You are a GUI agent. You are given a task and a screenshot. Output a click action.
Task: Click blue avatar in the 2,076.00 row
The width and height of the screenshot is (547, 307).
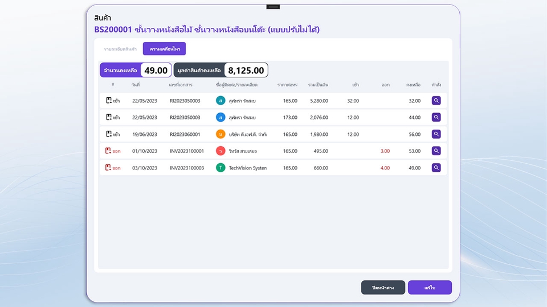click(x=221, y=117)
